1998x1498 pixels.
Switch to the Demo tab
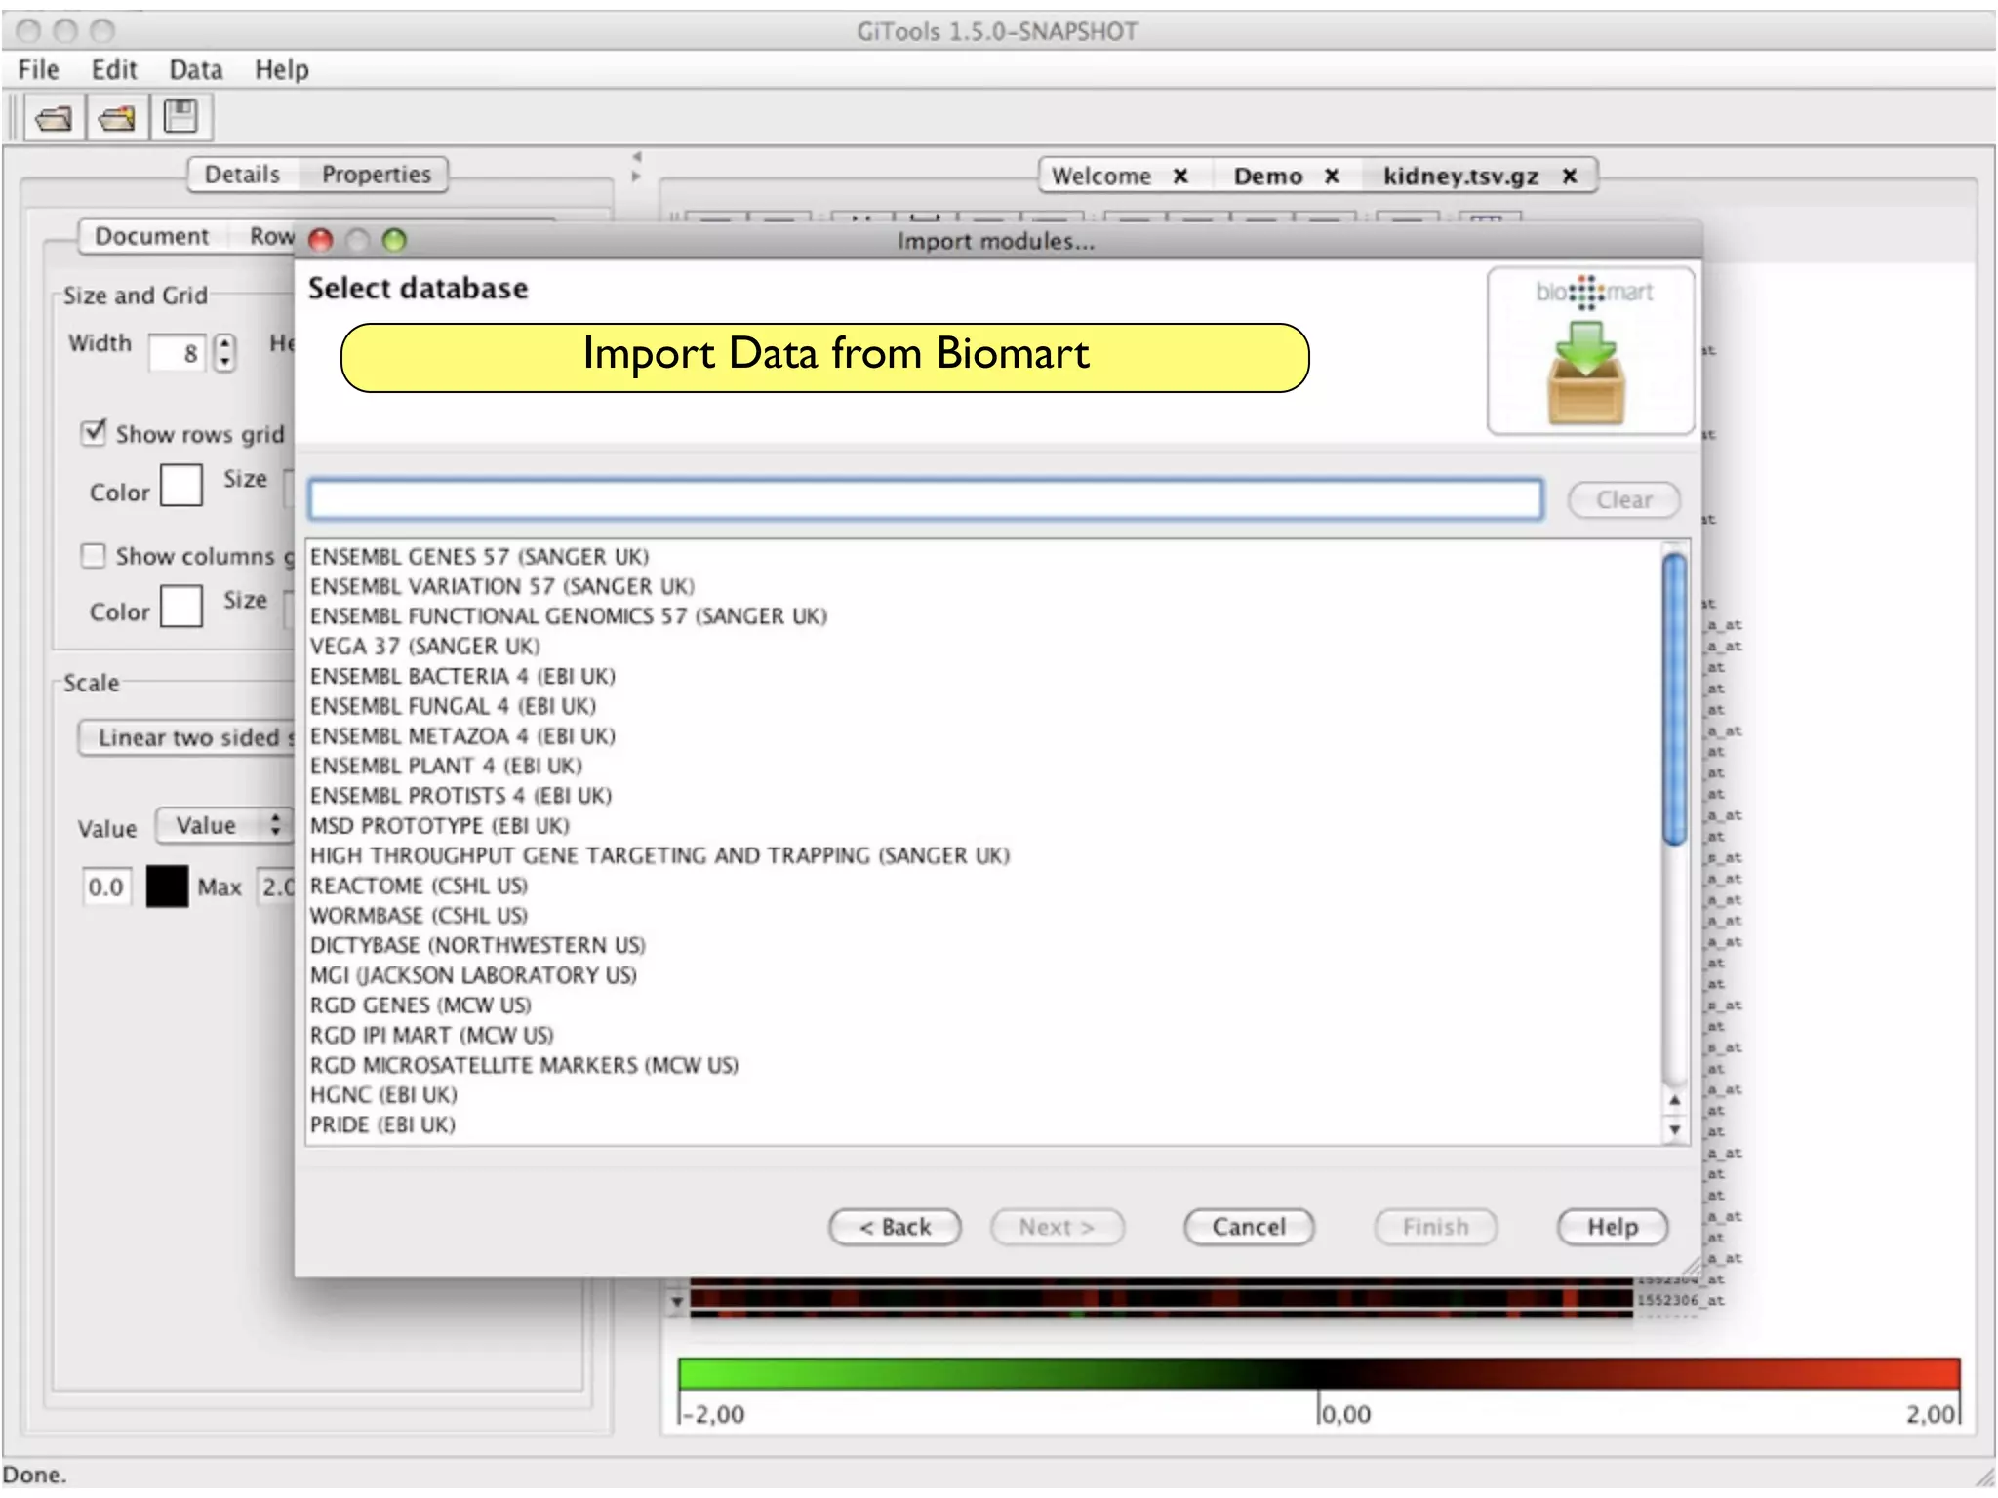coord(1267,176)
